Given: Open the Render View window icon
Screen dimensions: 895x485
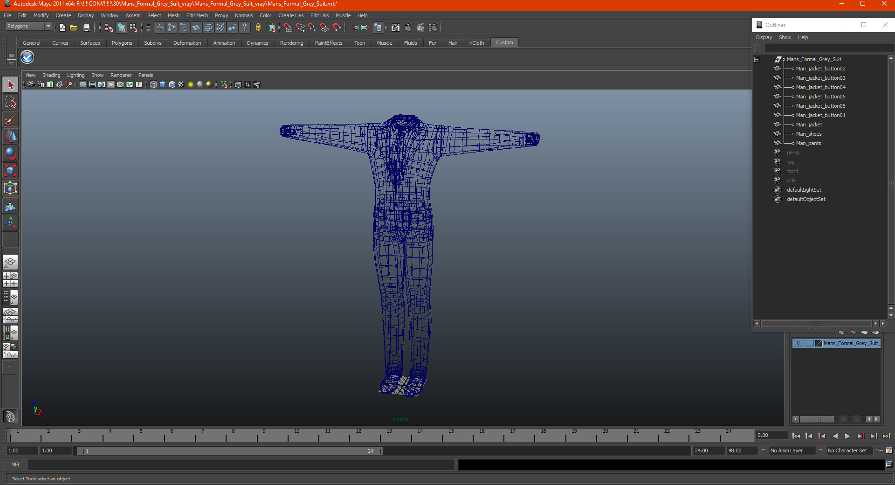Looking at the screenshot, I should pyautogui.click(x=395, y=28).
